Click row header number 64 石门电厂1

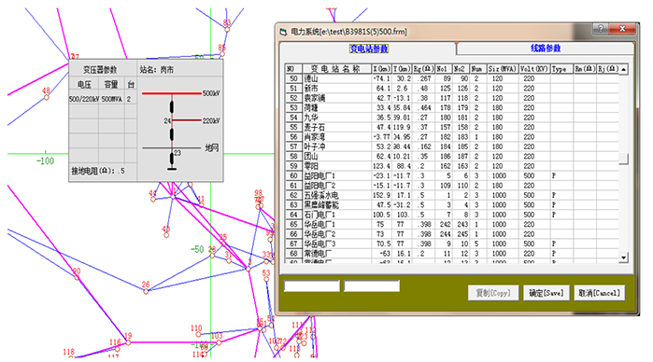coord(293,215)
